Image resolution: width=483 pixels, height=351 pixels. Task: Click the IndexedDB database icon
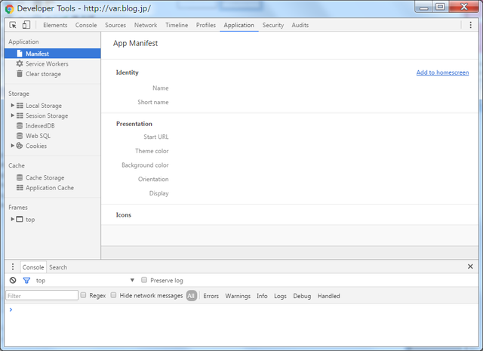pyautogui.click(x=20, y=126)
